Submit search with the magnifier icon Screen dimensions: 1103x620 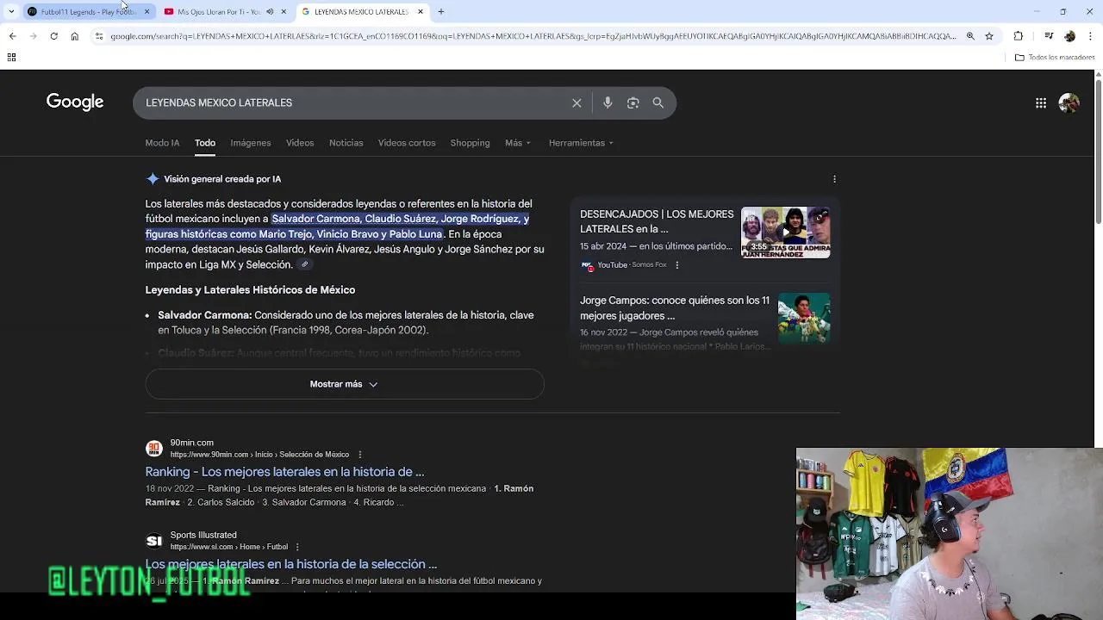(x=658, y=102)
